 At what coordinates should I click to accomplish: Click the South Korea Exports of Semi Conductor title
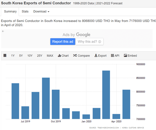tap(36, 3)
